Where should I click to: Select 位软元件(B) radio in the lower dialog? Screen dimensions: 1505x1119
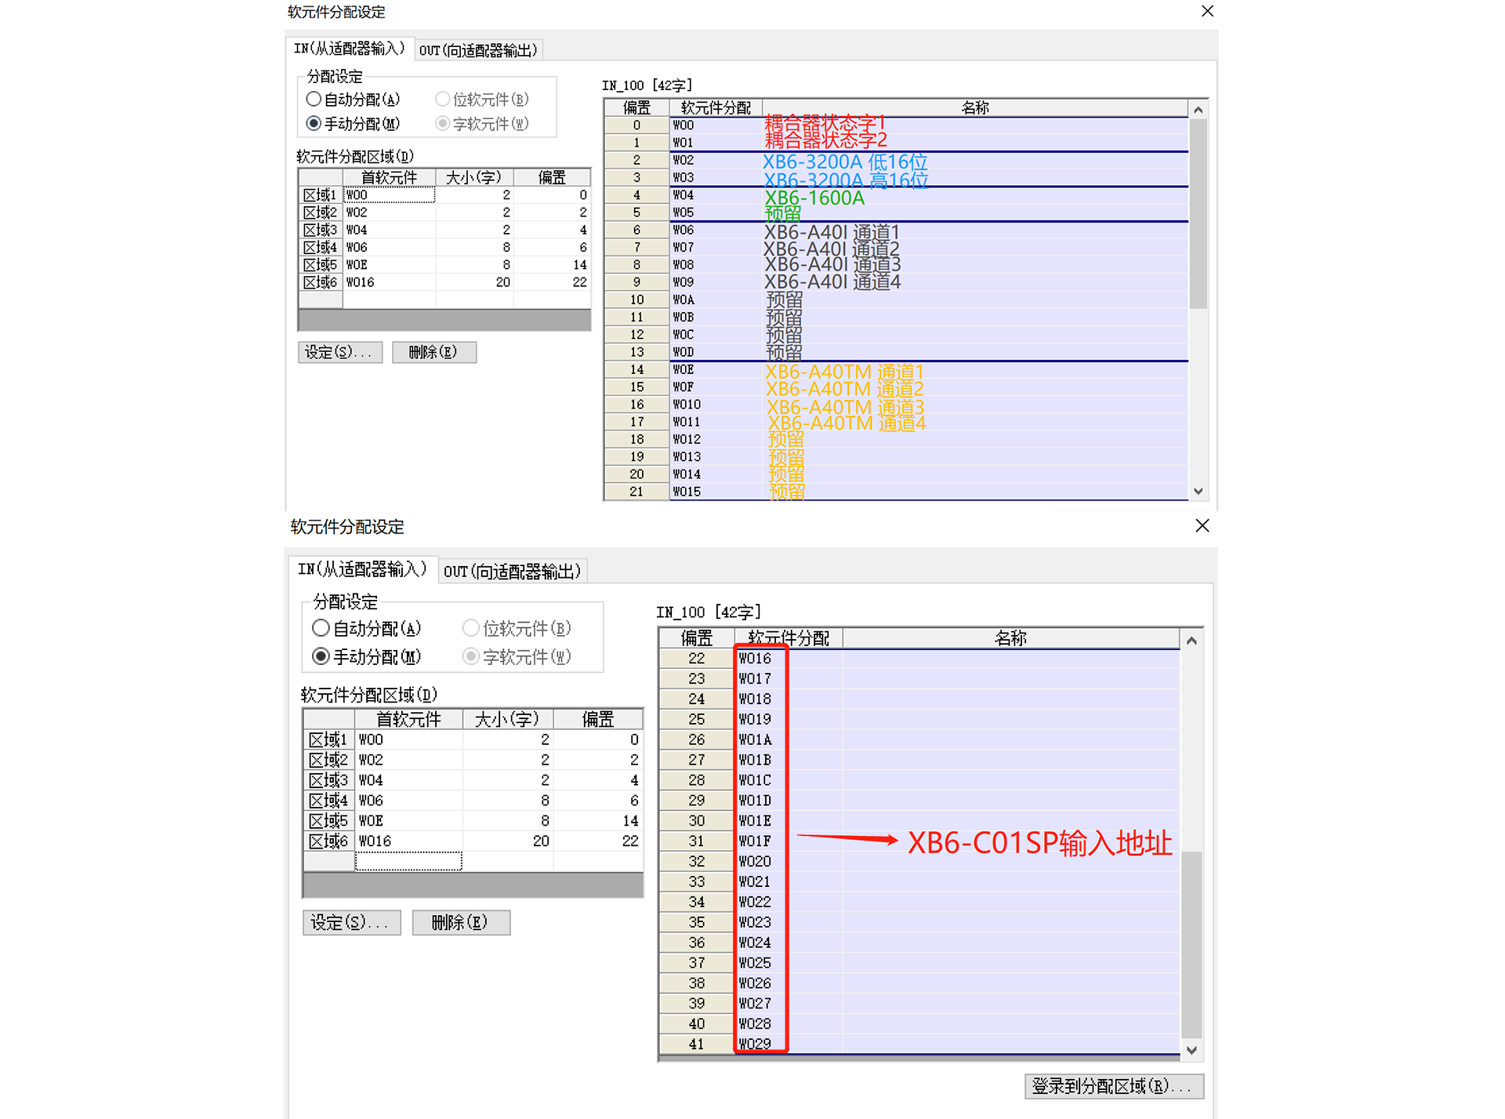pos(470,628)
